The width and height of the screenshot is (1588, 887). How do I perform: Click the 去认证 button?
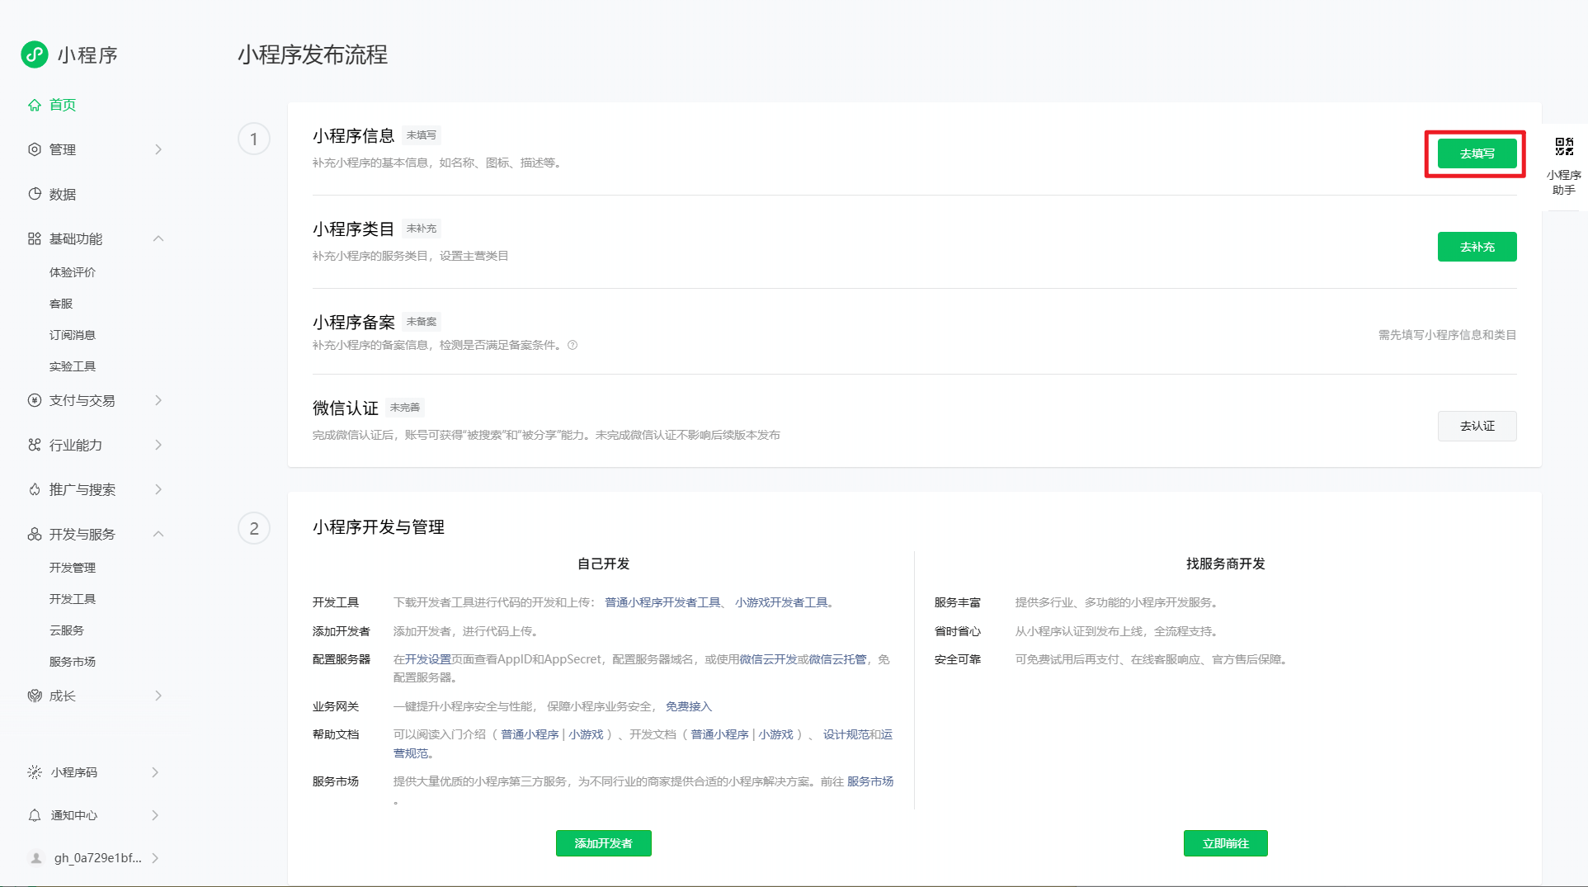pyautogui.click(x=1477, y=426)
